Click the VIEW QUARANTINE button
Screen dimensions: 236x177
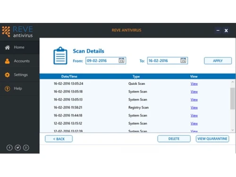click(212, 139)
